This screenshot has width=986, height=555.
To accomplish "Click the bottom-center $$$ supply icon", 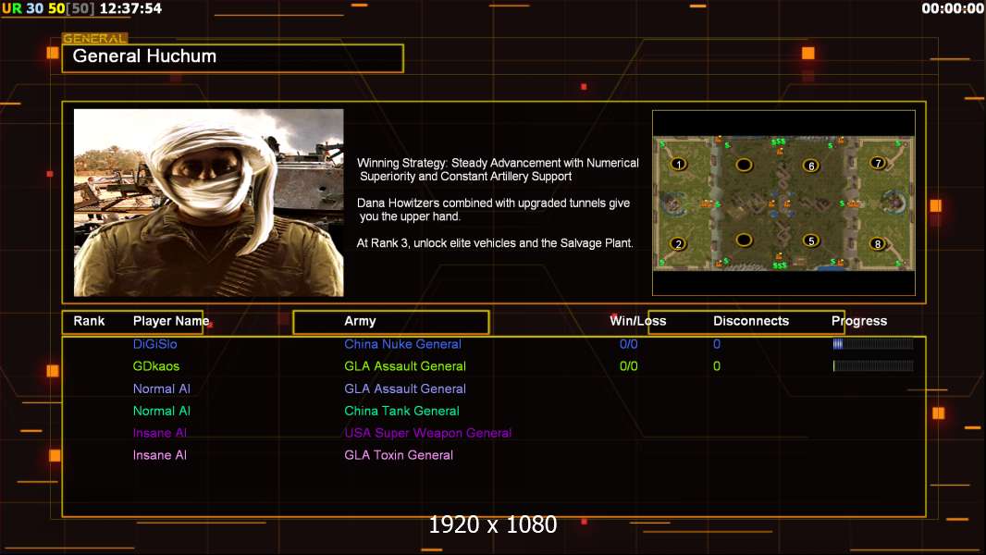I will [779, 265].
